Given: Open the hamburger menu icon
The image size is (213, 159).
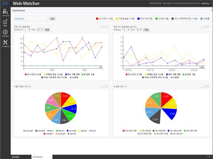Looking at the screenshot, I should pos(5,3).
